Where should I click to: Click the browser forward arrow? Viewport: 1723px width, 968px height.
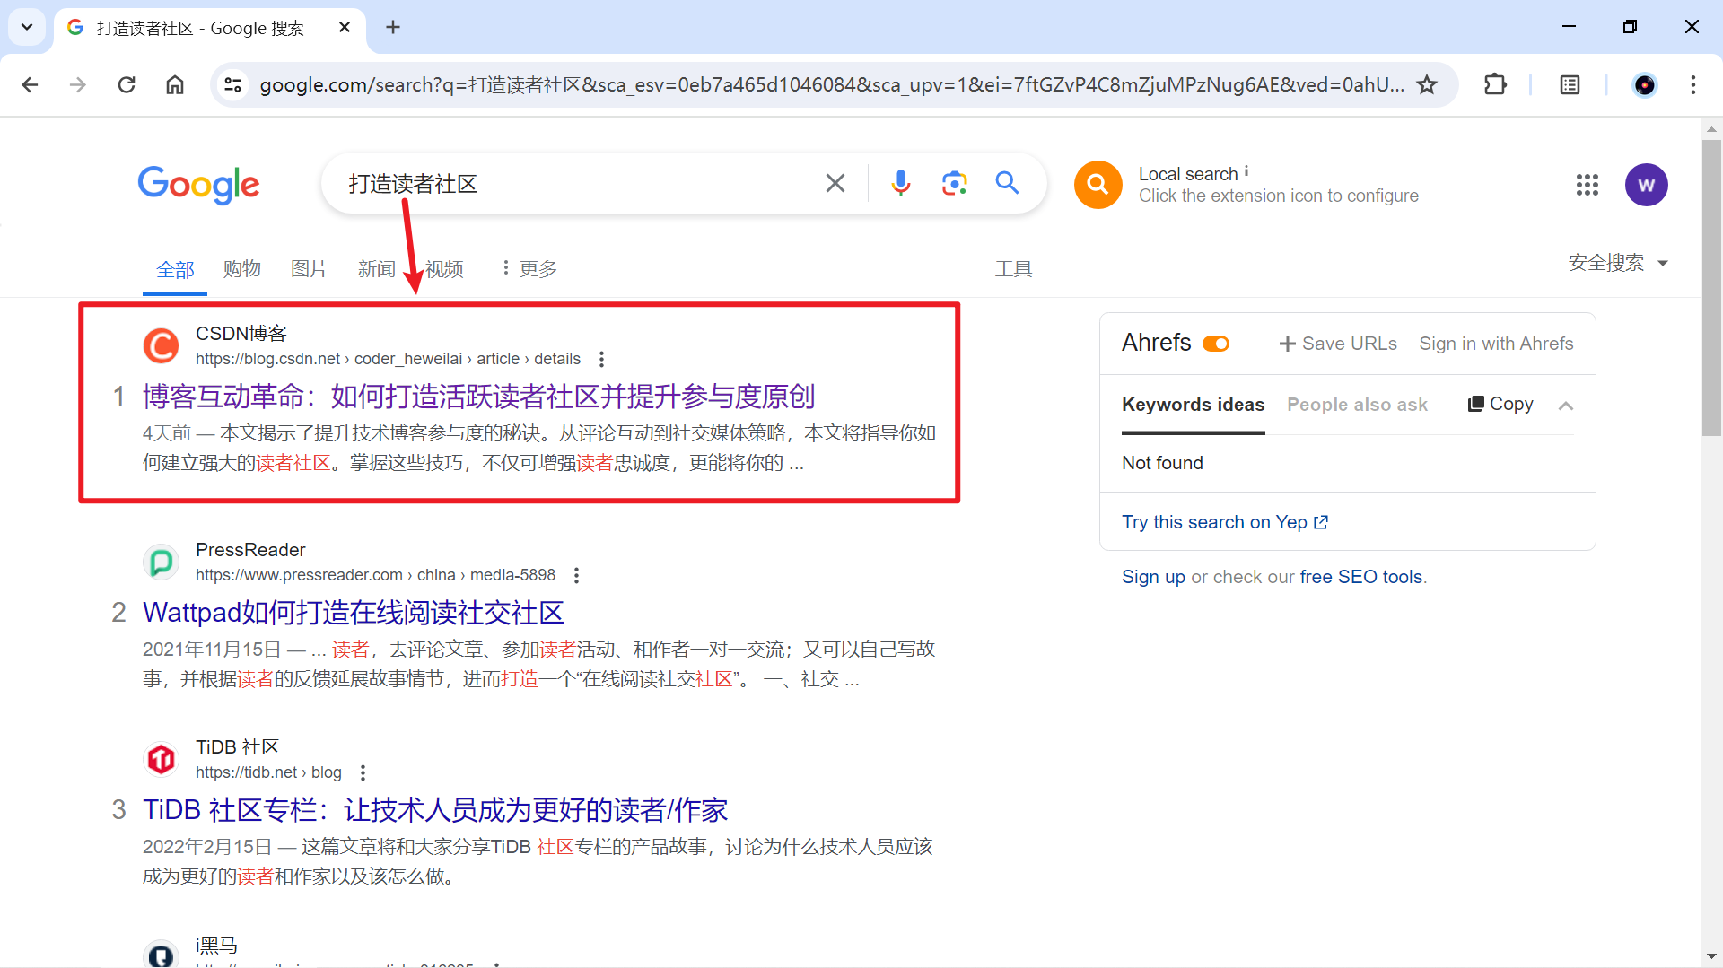click(78, 84)
